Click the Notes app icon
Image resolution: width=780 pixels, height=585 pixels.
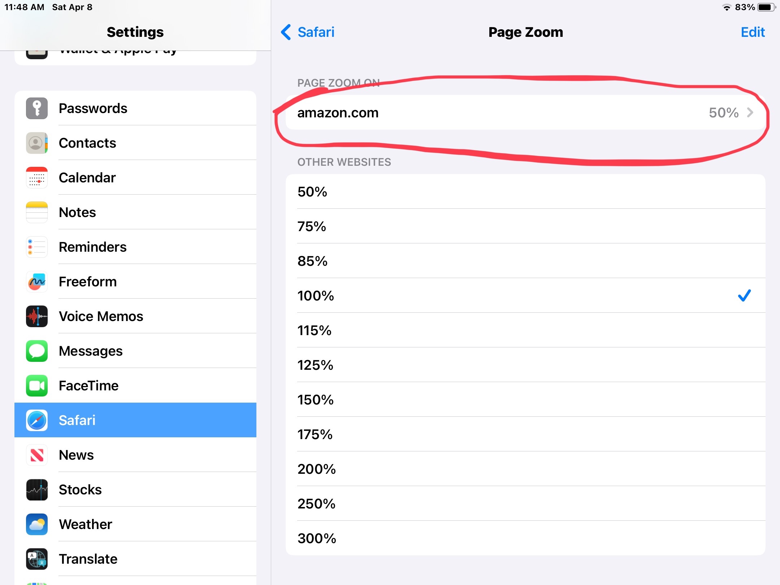[x=36, y=212]
